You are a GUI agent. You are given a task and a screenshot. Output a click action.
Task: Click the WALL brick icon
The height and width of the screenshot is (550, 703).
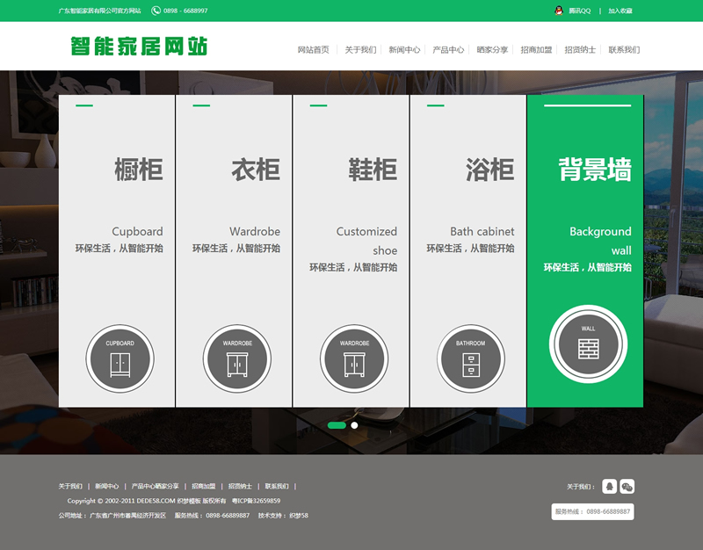point(588,344)
